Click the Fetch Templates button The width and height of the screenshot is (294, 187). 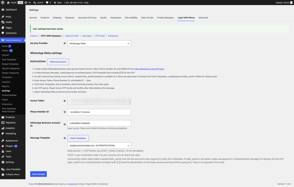[78, 138]
